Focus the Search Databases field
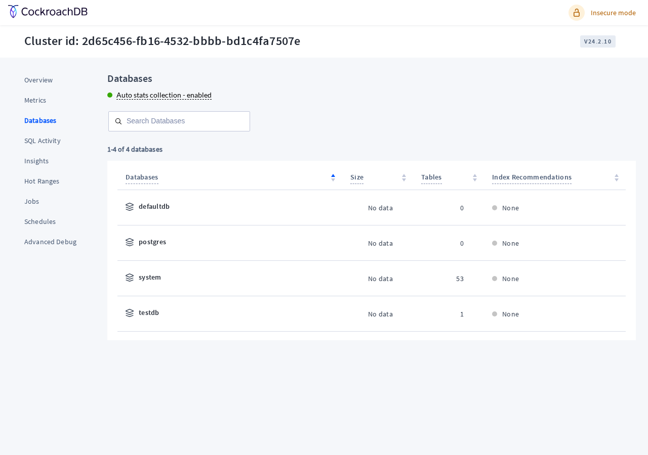 click(x=179, y=121)
